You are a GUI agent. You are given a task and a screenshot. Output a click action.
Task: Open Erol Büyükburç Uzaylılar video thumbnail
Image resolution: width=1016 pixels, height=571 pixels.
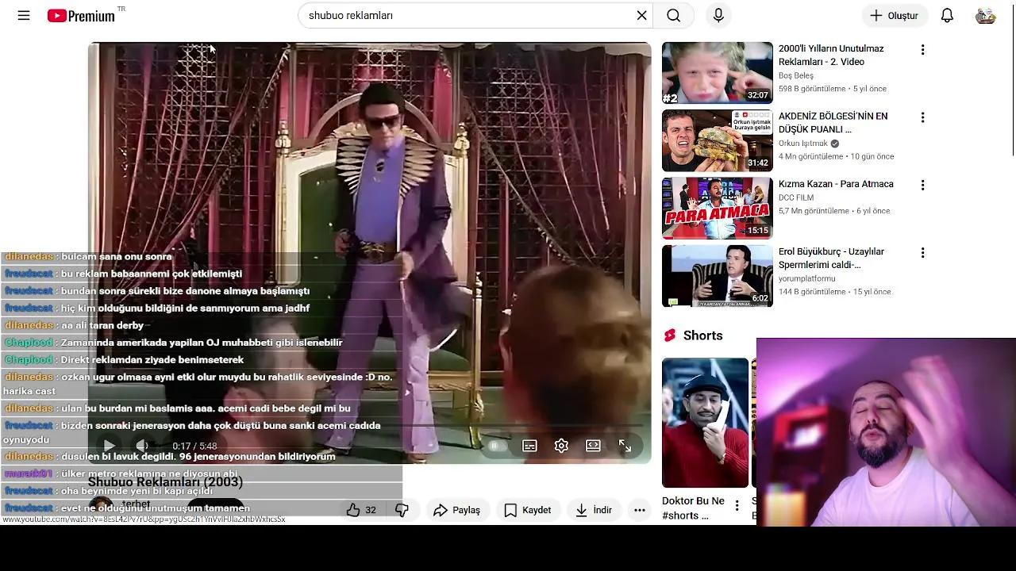[x=718, y=276]
